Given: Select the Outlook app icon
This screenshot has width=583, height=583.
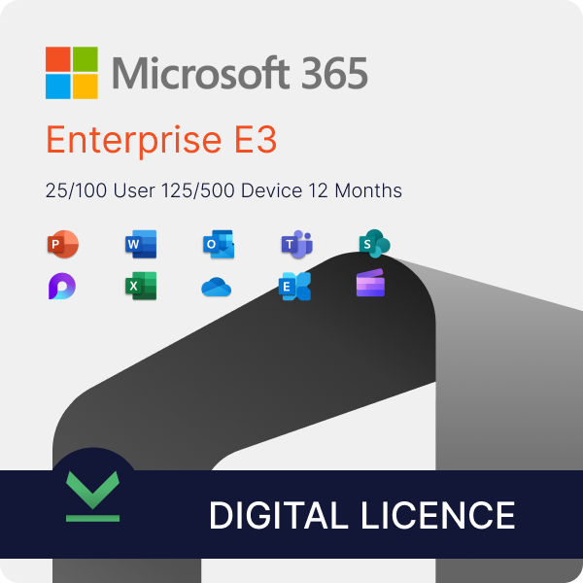Looking at the screenshot, I should 219,244.
